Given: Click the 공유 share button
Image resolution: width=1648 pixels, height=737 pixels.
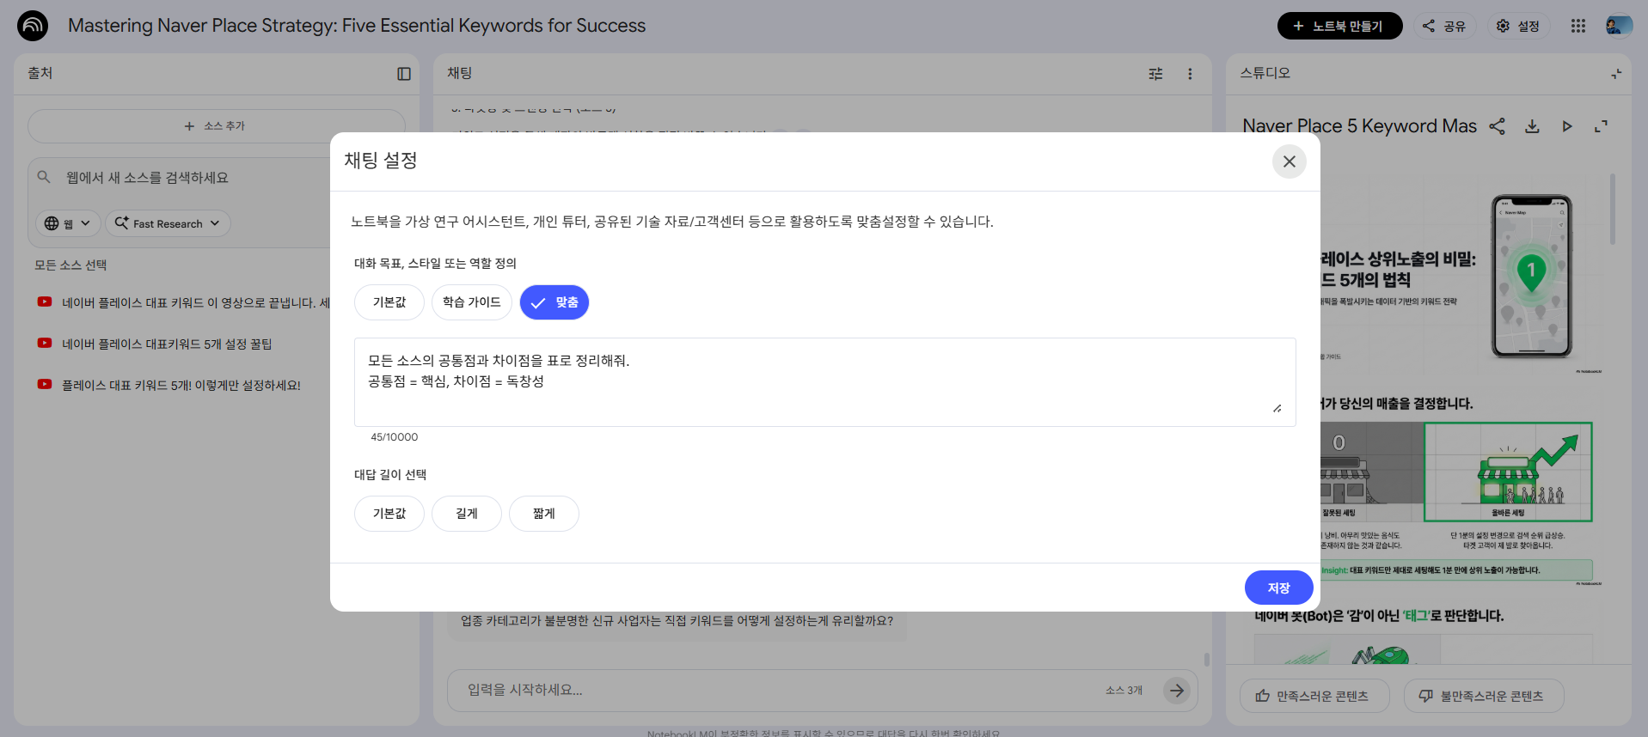Looking at the screenshot, I should tap(1444, 26).
